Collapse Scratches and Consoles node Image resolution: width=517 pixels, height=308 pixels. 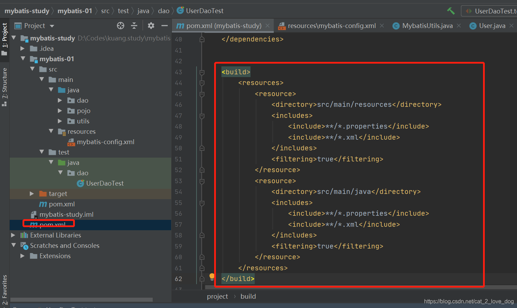tap(14, 245)
